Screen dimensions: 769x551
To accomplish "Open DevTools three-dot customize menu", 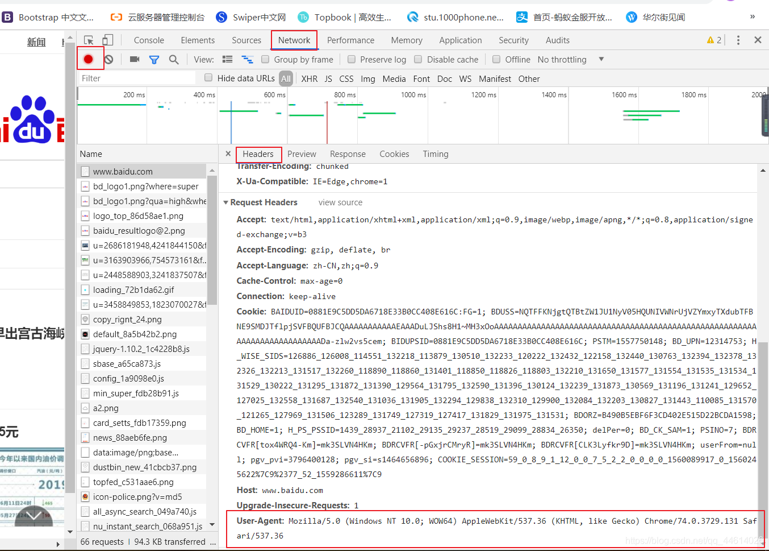I will click(x=738, y=40).
